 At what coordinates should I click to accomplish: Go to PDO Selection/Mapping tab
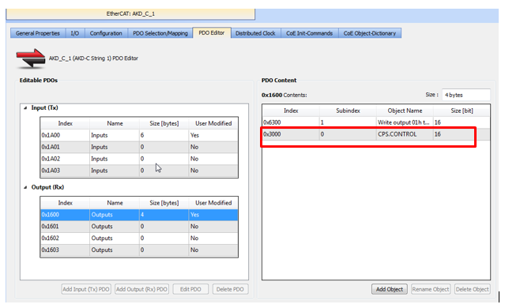point(160,33)
